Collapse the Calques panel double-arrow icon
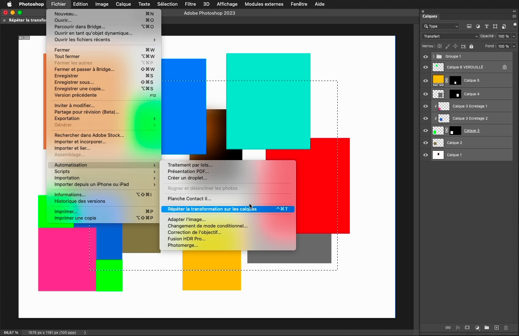Viewport: 519px width, 336px height. 514,11
